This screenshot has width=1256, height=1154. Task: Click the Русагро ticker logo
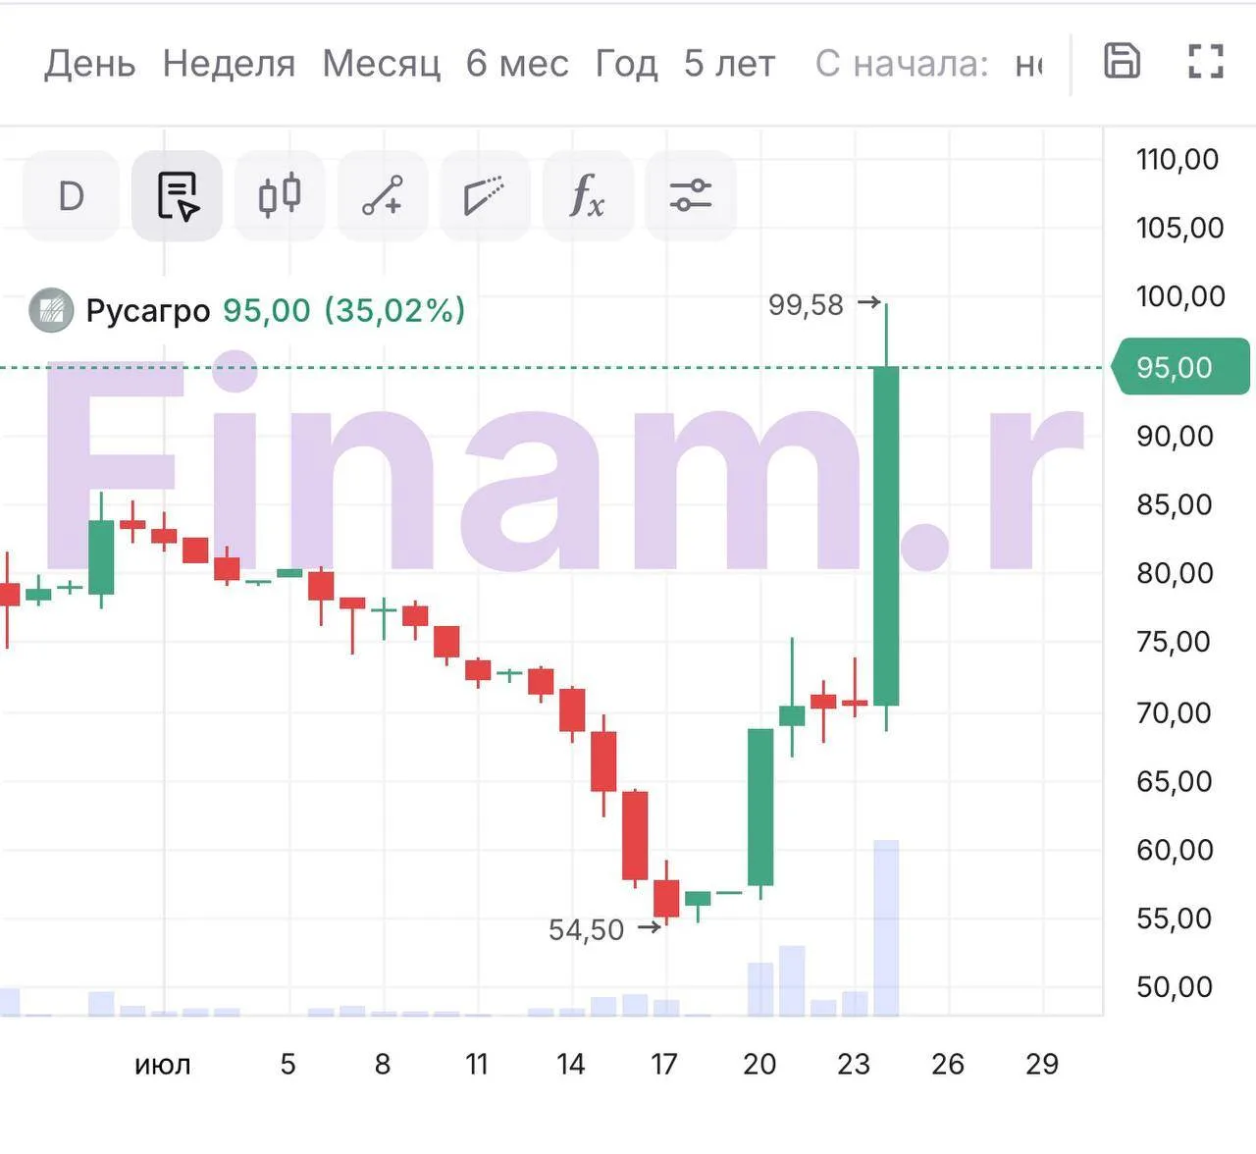(x=51, y=311)
